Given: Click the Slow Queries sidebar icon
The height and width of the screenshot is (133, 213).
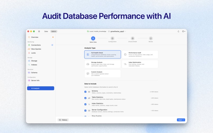Looking at the screenshot, I should [x=29, y=49].
